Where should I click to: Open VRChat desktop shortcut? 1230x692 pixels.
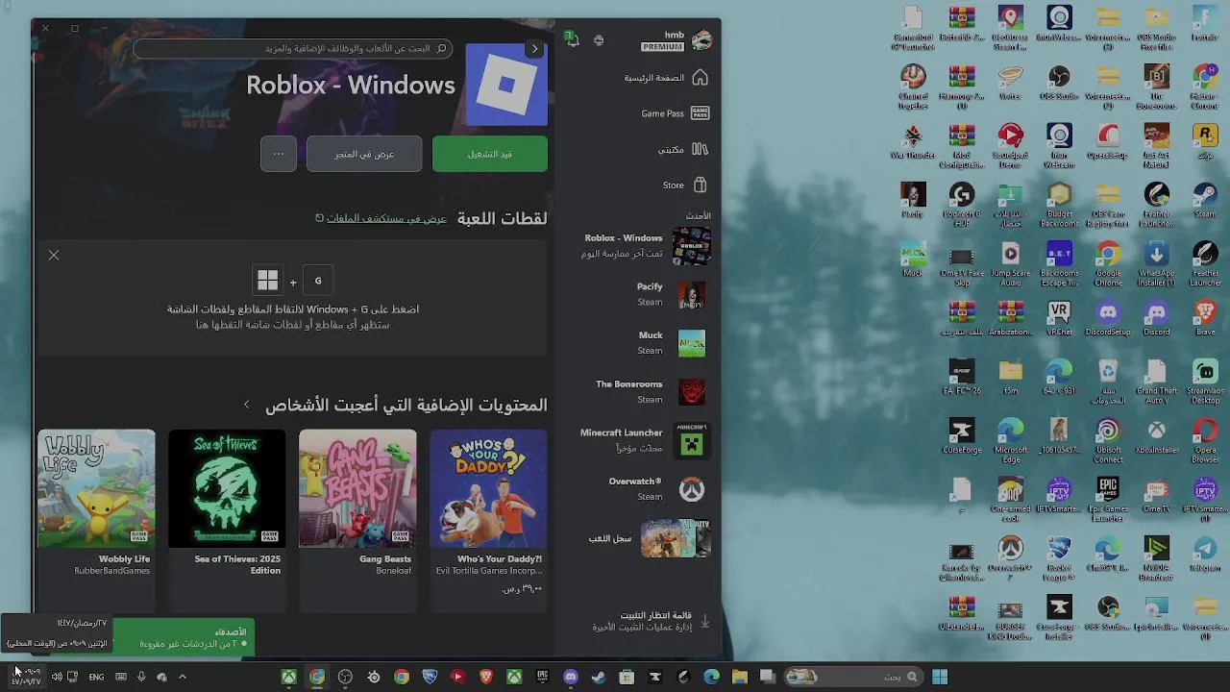point(1059,318)
